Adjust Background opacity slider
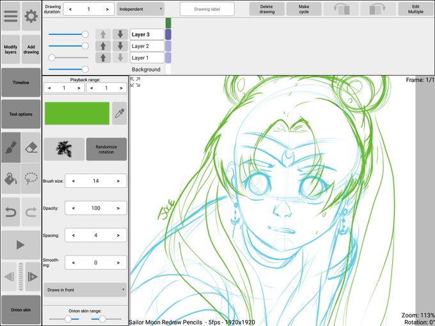The image size is (435, 326). click(68, 69)
